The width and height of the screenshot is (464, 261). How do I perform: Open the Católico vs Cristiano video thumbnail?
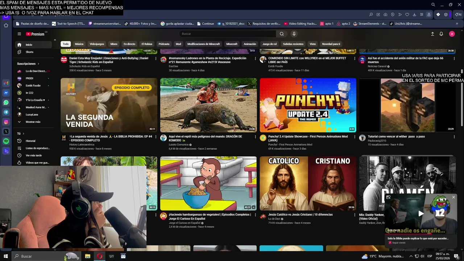coord(308,183)
